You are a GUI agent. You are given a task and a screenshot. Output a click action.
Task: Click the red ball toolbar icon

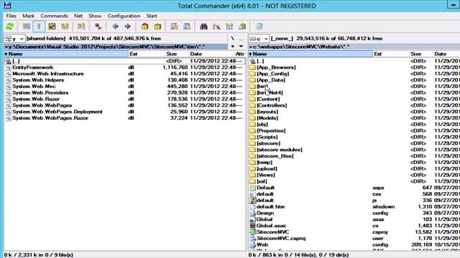click(x=98, y=27)
